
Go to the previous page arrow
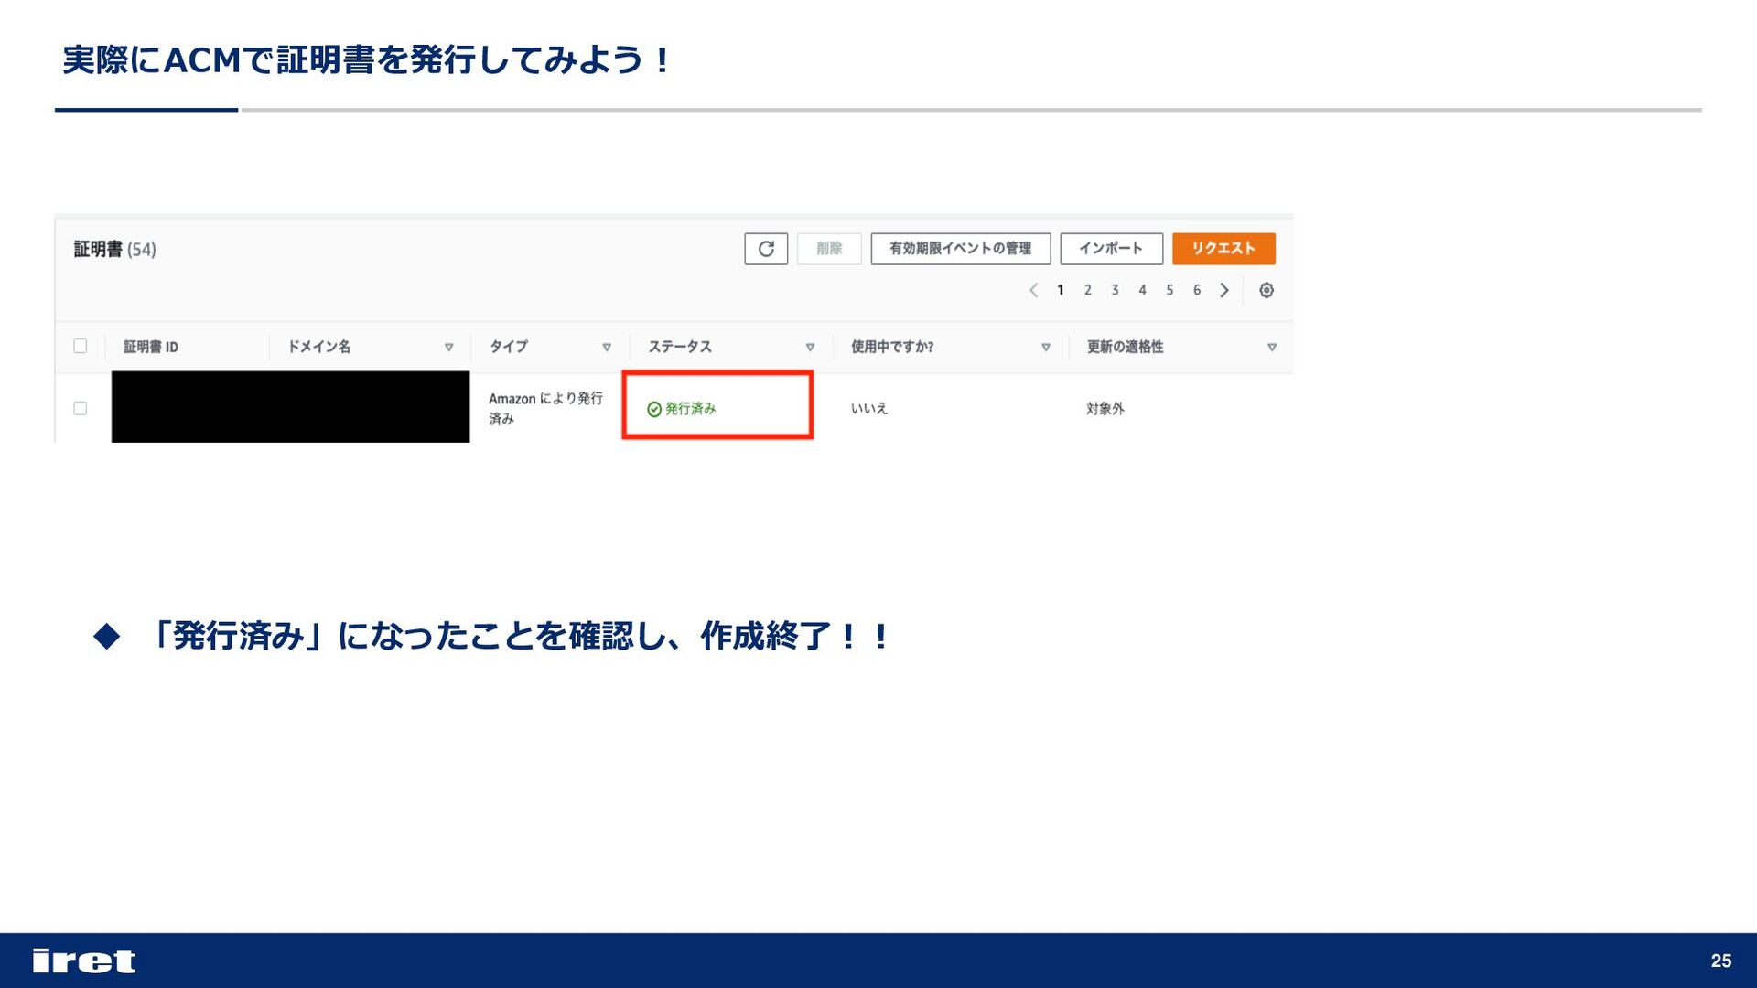point(1033,290)
